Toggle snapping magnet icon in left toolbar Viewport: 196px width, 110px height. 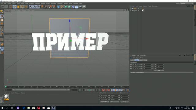click(x=2, y=44)
